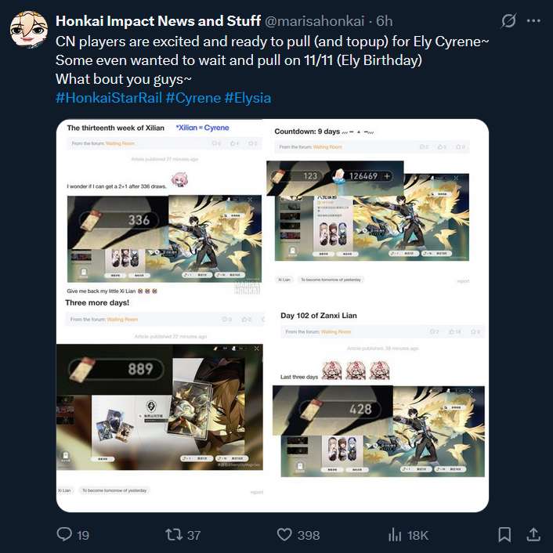Click the @marisahonkai handle
The image size is (553, 553).
click(314, 21)
